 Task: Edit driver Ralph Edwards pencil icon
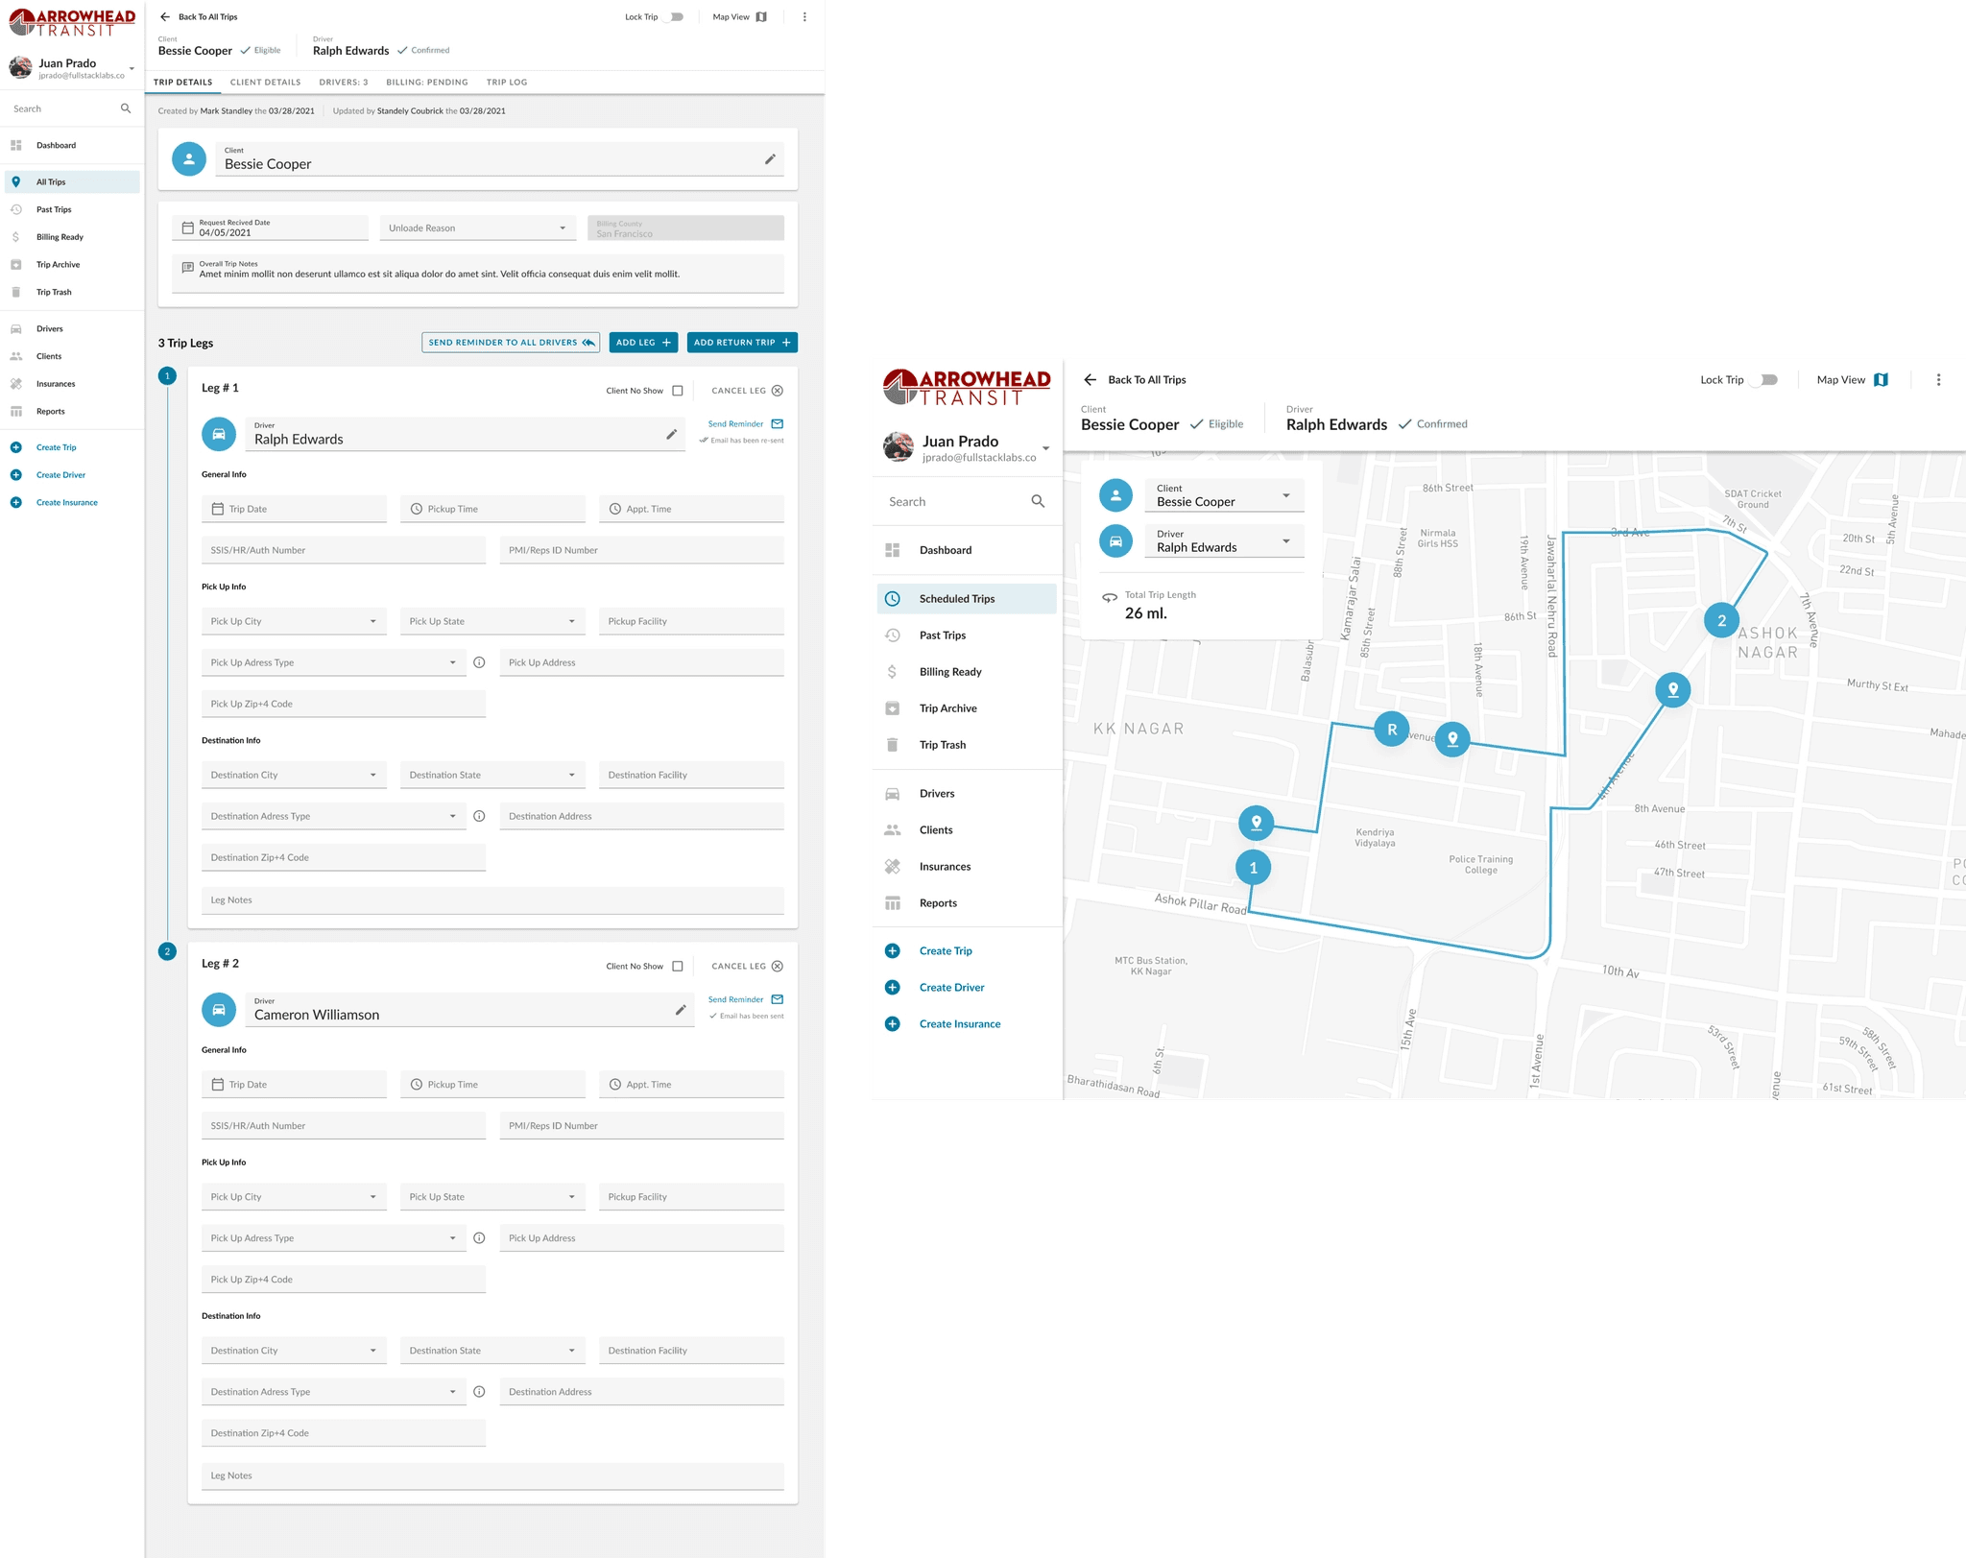pyautogui.click(x=672, y=435)
